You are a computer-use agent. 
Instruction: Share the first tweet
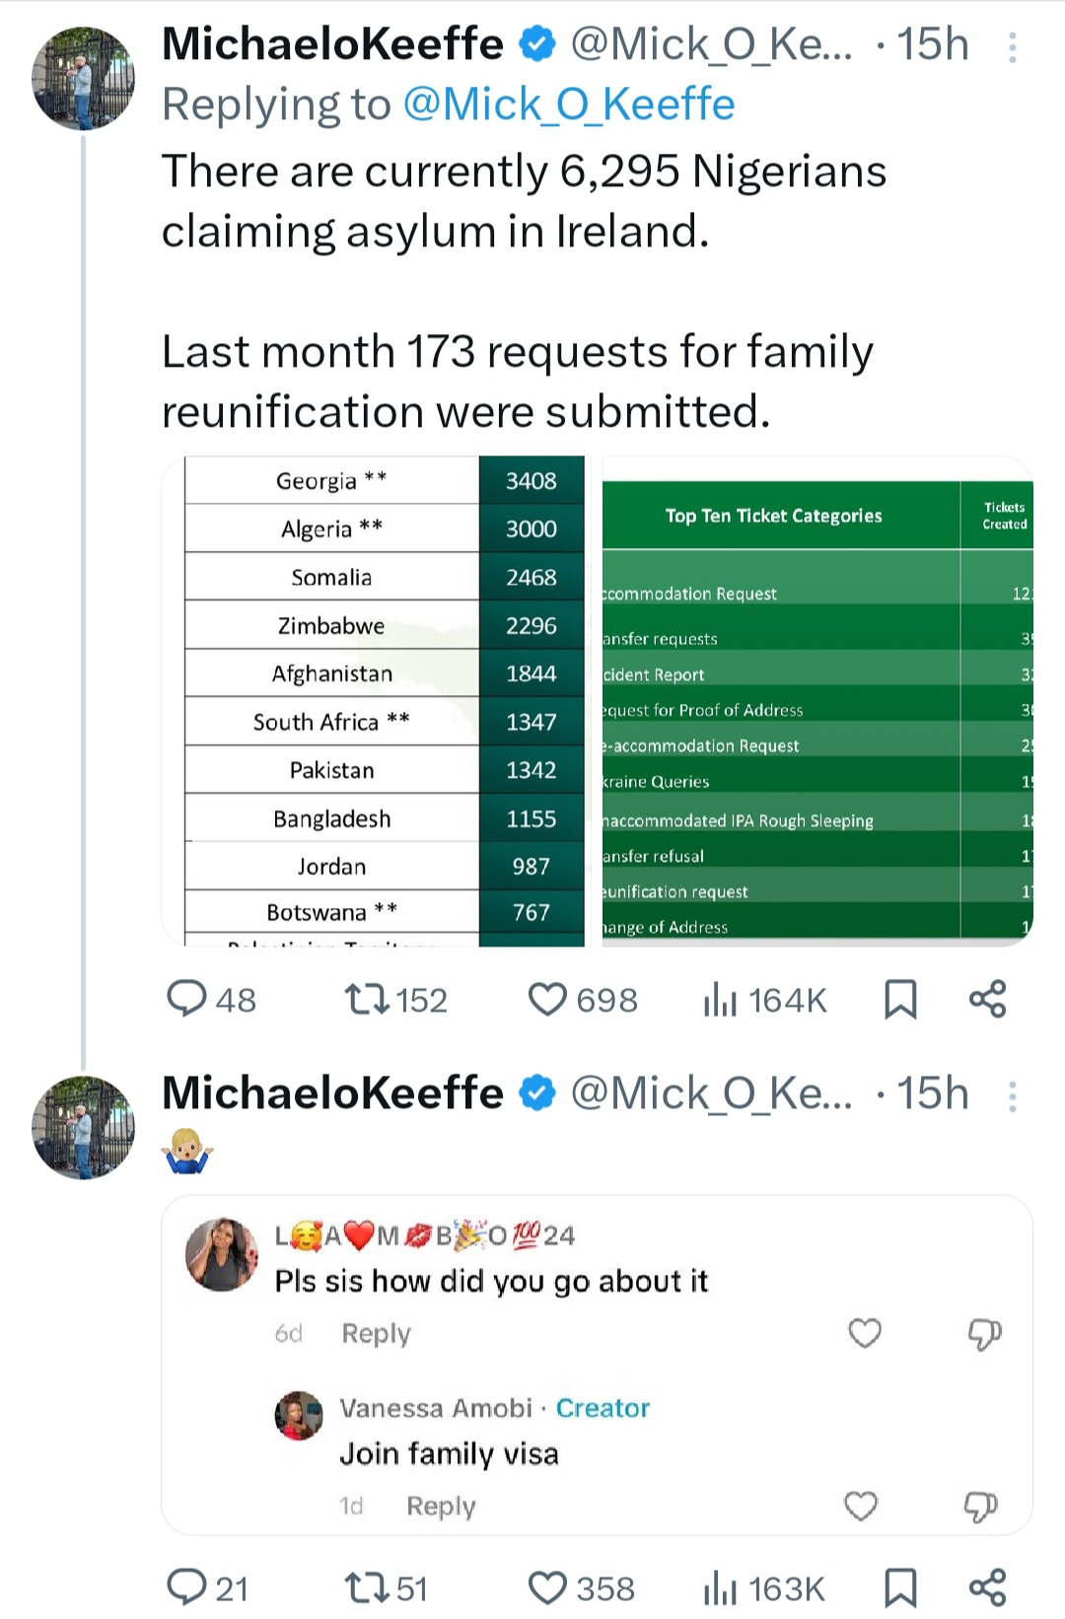pyautogui.click(x=987, y=999)
